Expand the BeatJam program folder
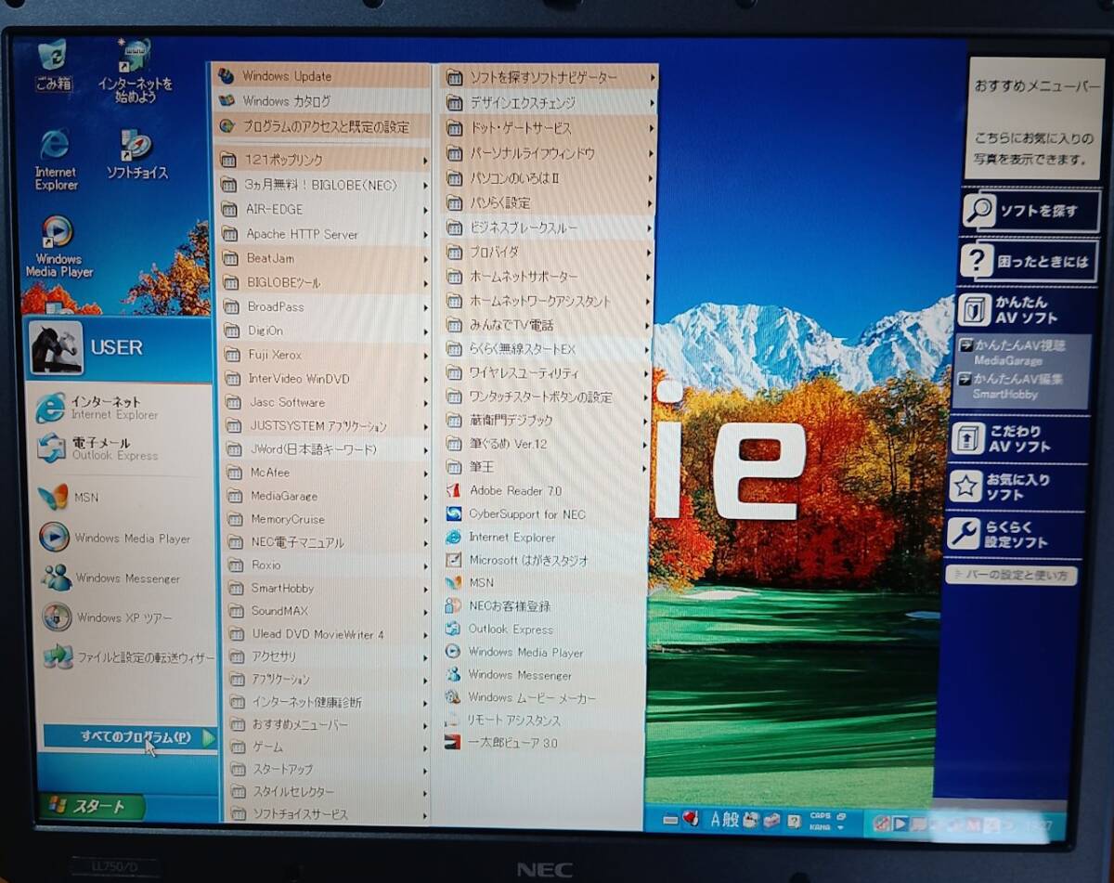The image size is (1114, 883). coord(323,258)
